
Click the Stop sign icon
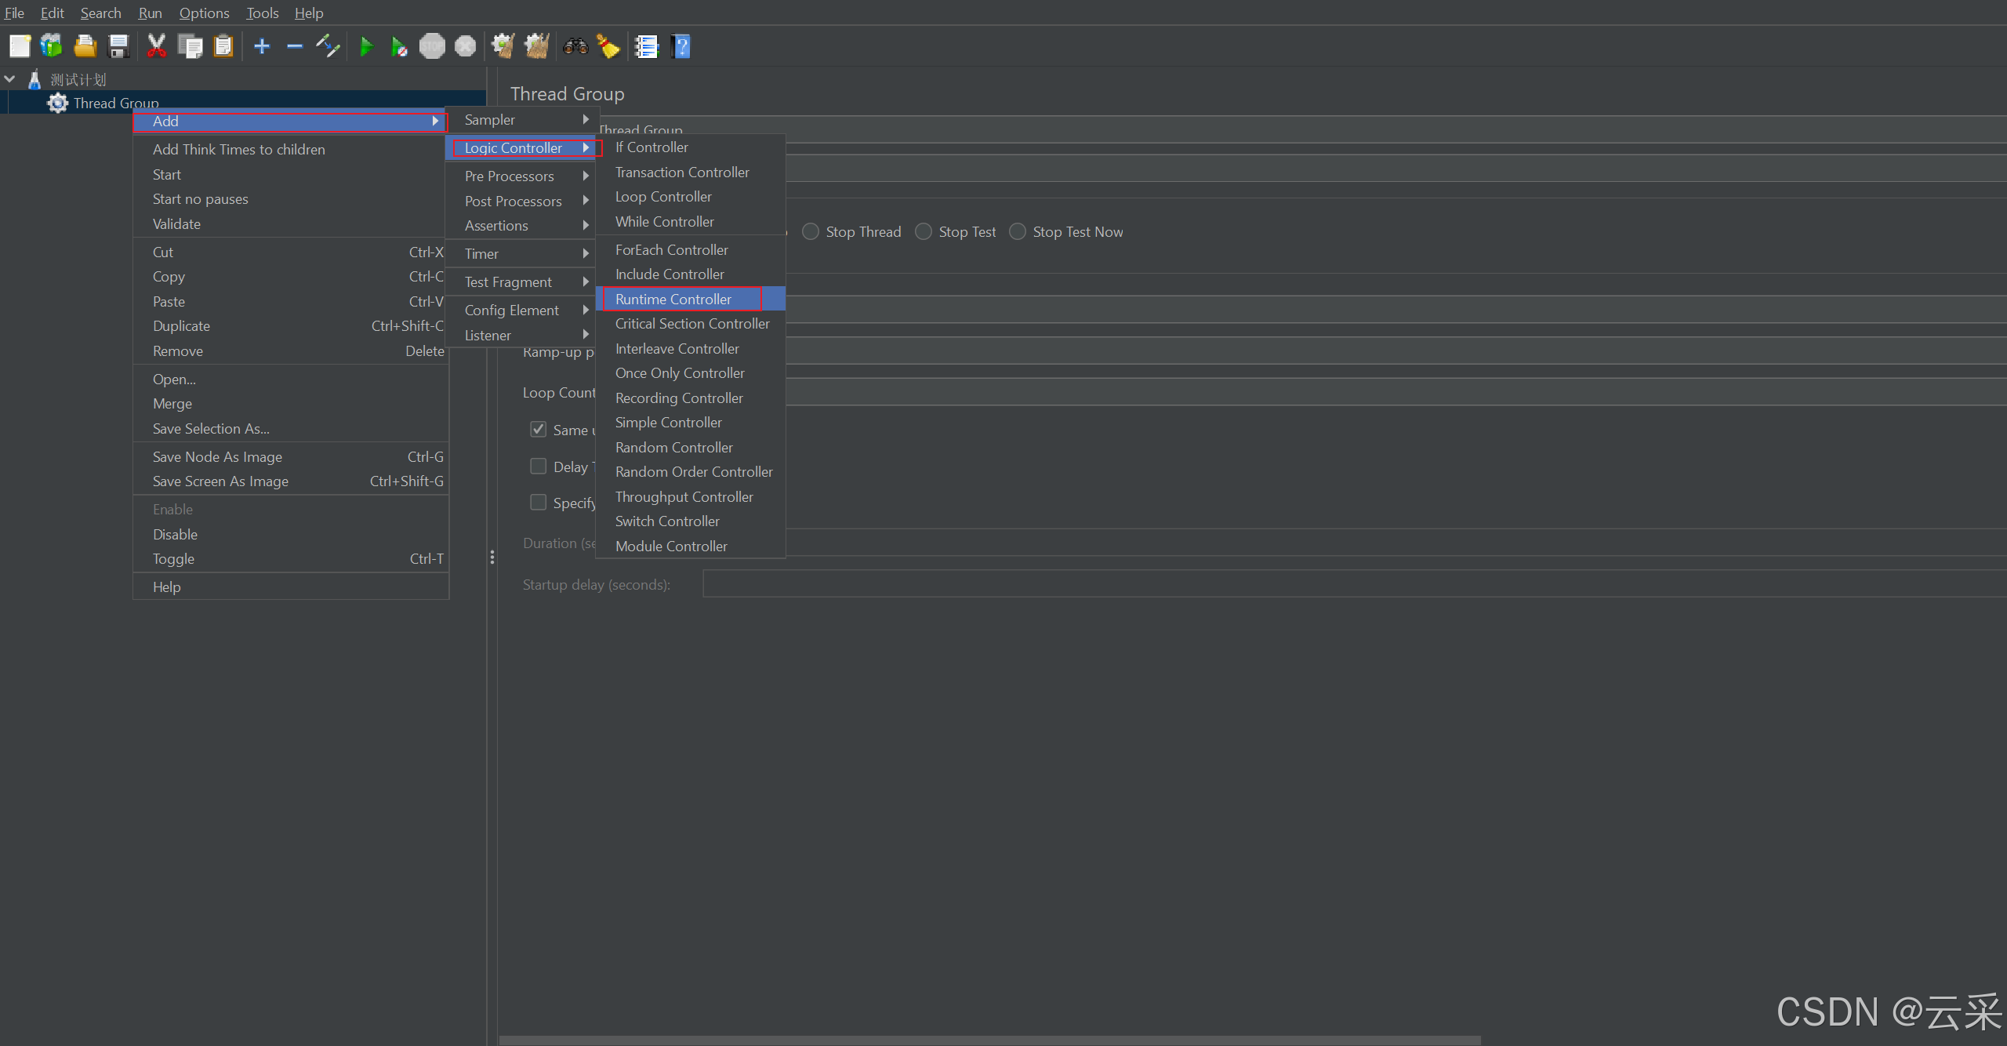[432, 46]
